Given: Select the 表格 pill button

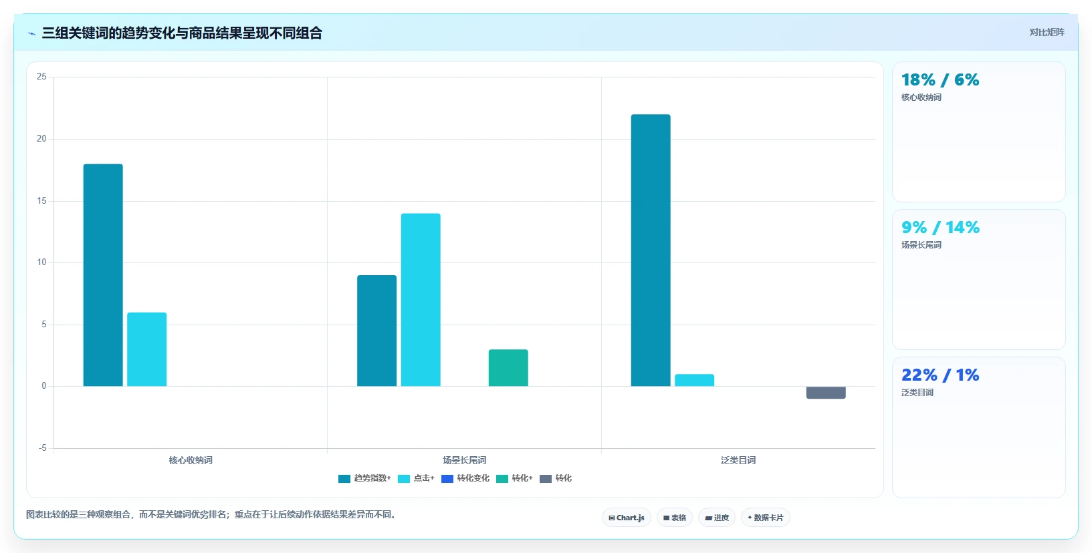Looking at the screenshot, I should pyautogui.click(x=675, y=518).
